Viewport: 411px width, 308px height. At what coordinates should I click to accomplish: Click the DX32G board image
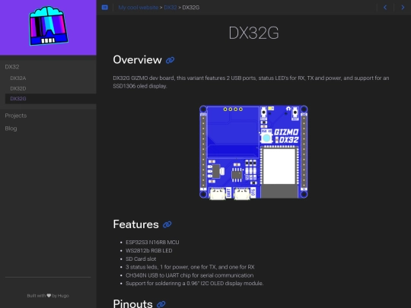click(253, 152)
